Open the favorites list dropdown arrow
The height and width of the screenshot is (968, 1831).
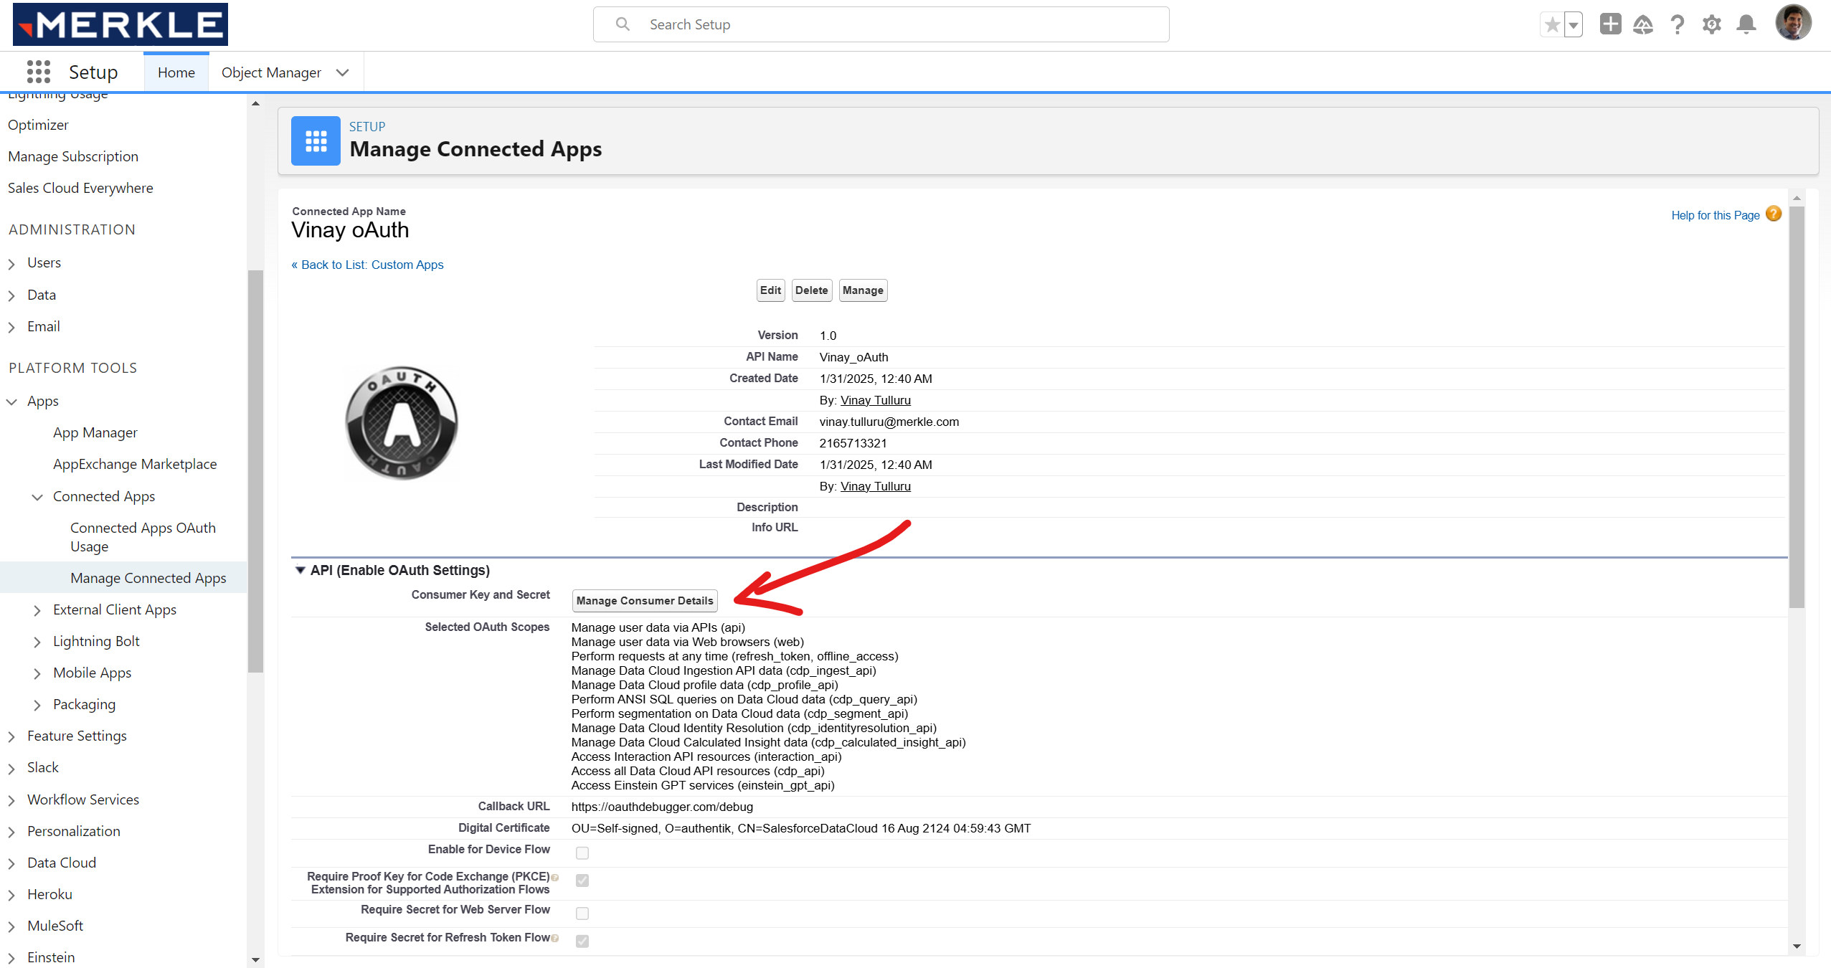point(1574,25)
